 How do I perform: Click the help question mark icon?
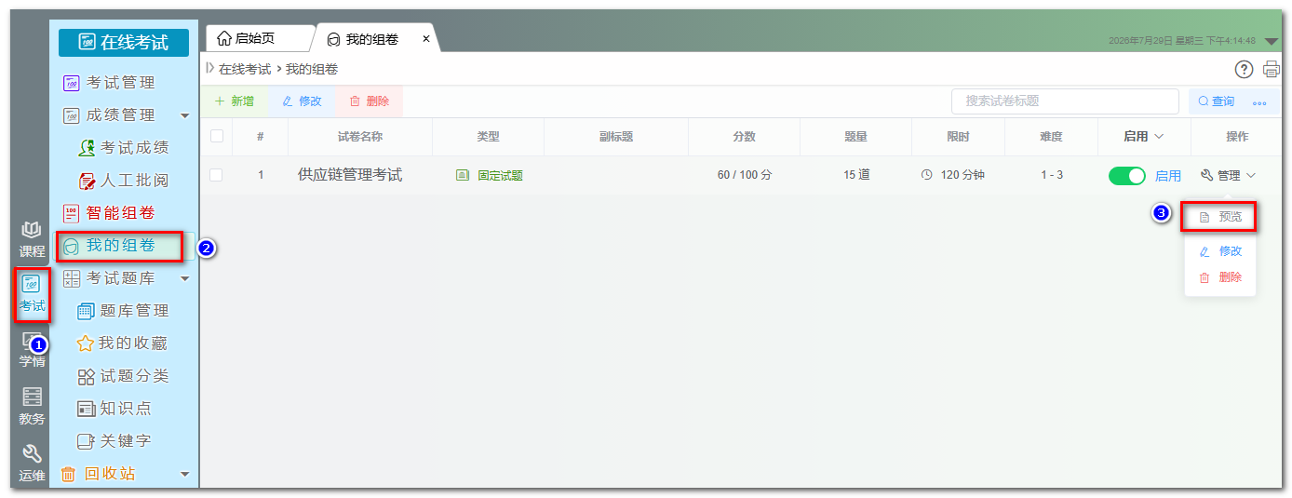click(x=1244, y=69)
